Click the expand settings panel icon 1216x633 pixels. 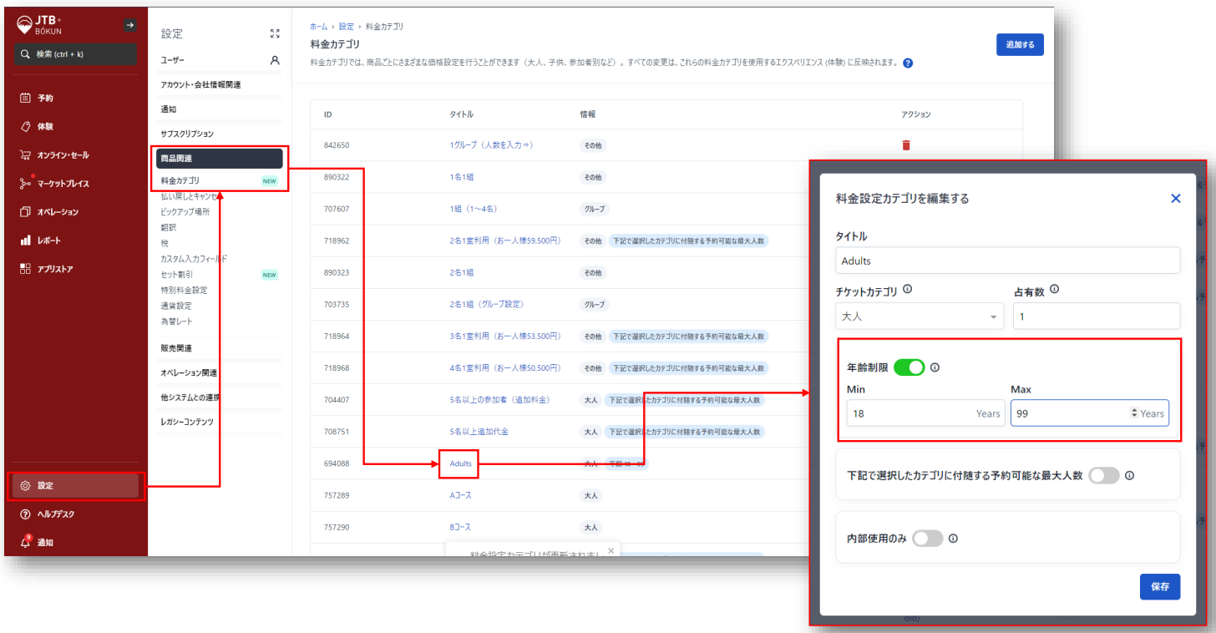click(275, 34)
